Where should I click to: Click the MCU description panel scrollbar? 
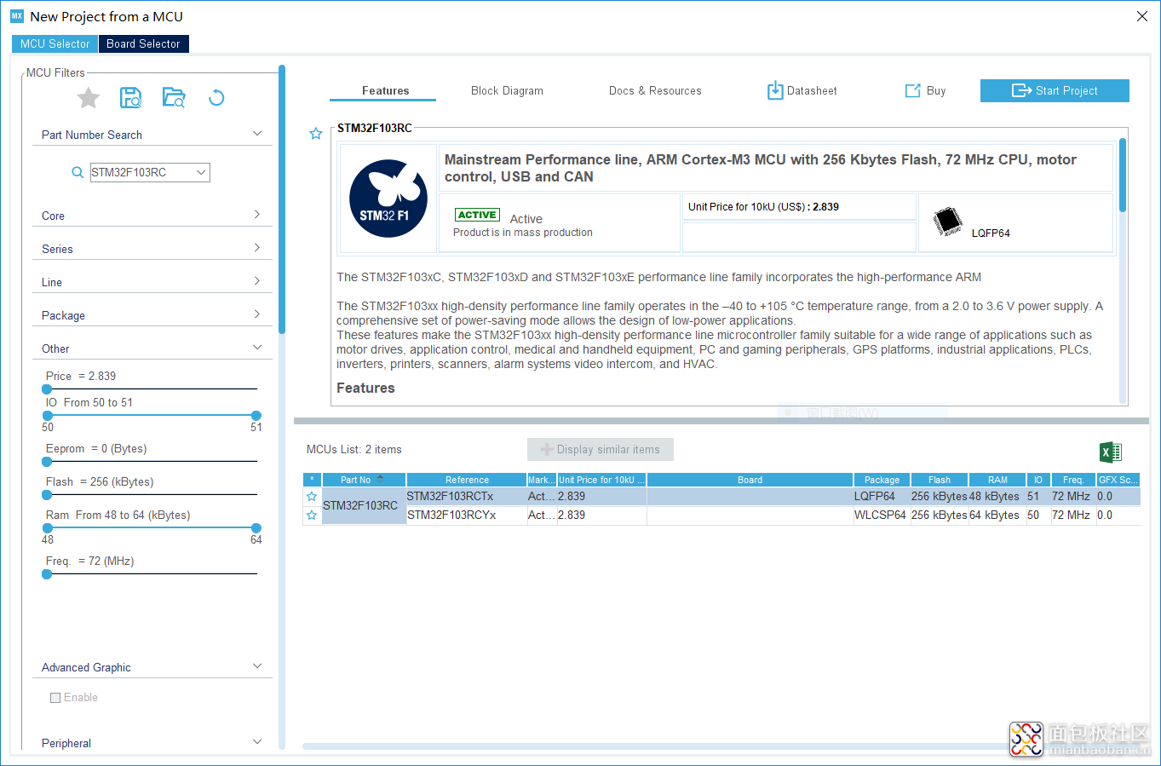[1123, 175]
